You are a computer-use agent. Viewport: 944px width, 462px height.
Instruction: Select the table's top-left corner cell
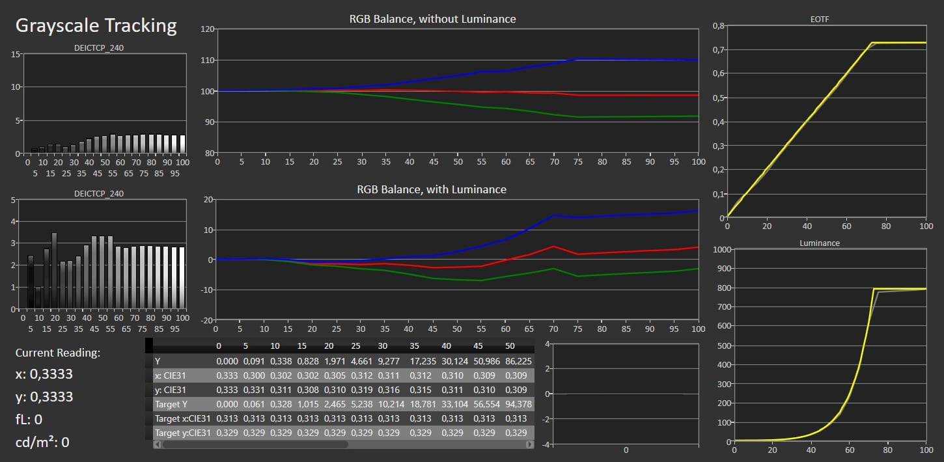point(148,346)
